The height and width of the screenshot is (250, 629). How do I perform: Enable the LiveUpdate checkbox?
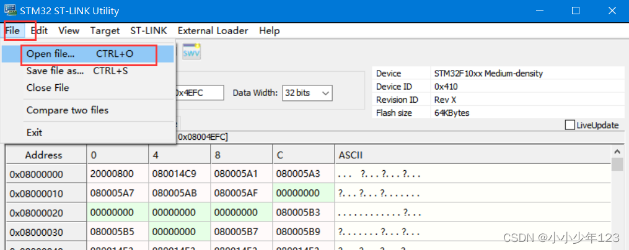pyautogui.click(x=570, y=125)
